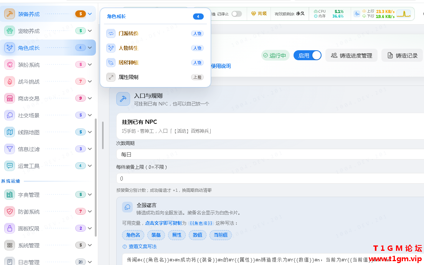Click the 防御系统 shield icon
The image size is (424, 265).
(x=10, y=211)
